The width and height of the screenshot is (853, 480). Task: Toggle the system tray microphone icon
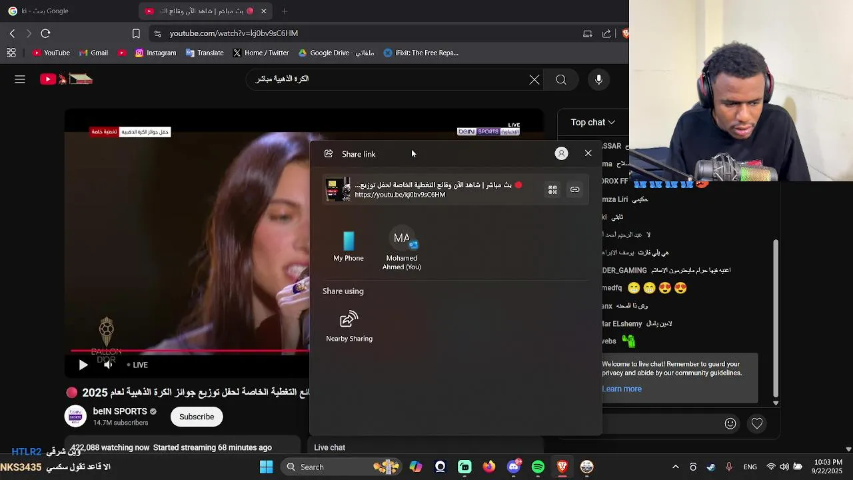click(x=729, y=467)
